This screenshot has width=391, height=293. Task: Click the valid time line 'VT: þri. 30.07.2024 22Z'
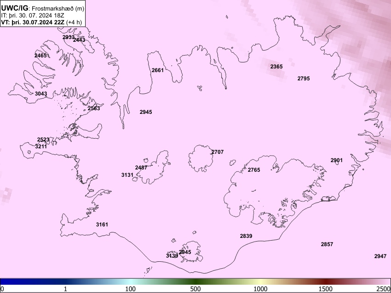click(x=33, y=22)
